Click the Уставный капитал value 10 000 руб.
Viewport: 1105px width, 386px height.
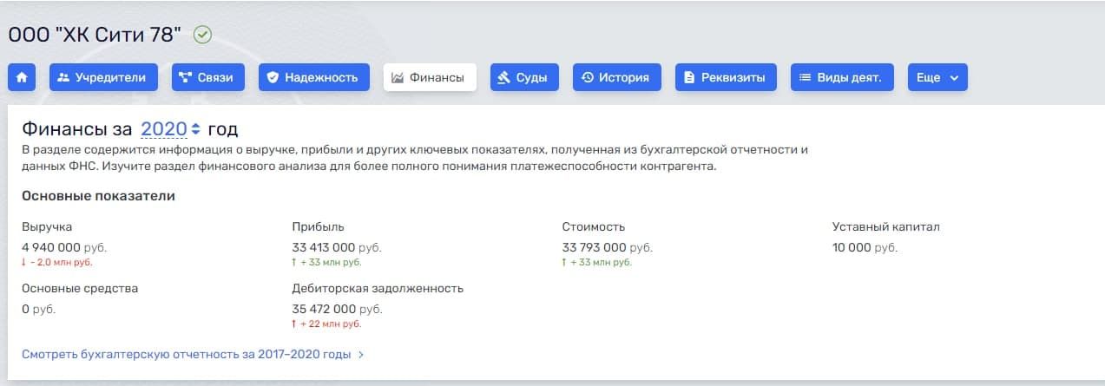(x=865, y=247)
